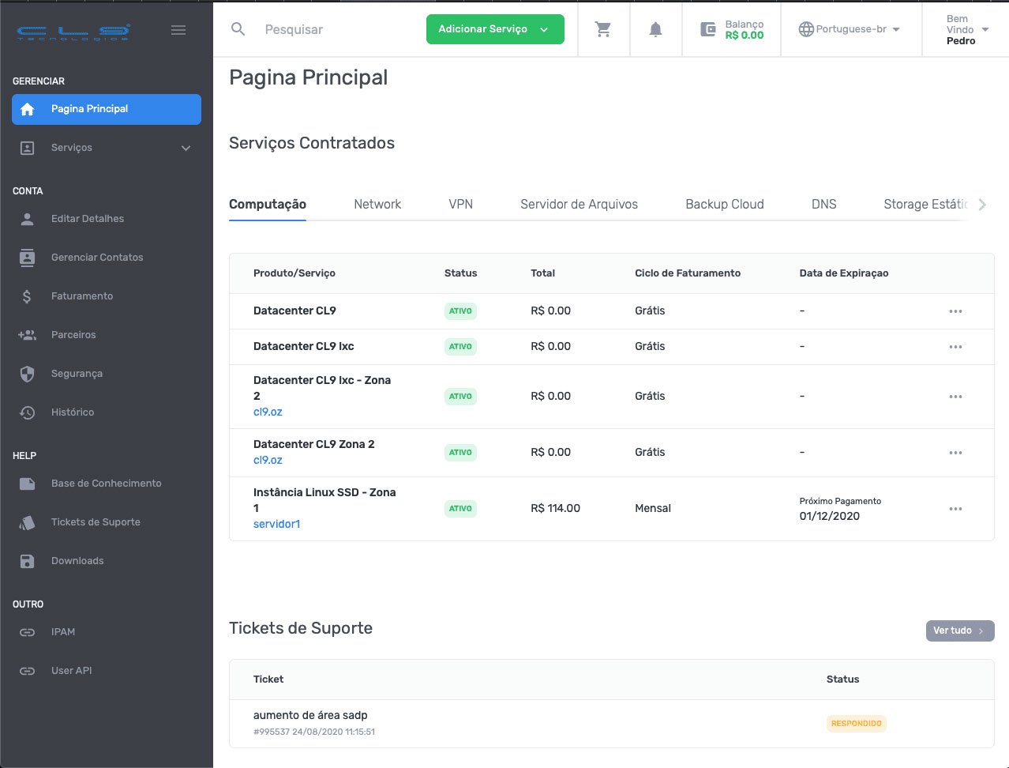Viewport: 1009px width, 768px height.
Task: Click the Histórico clock icon
Action: pos(28,412)
